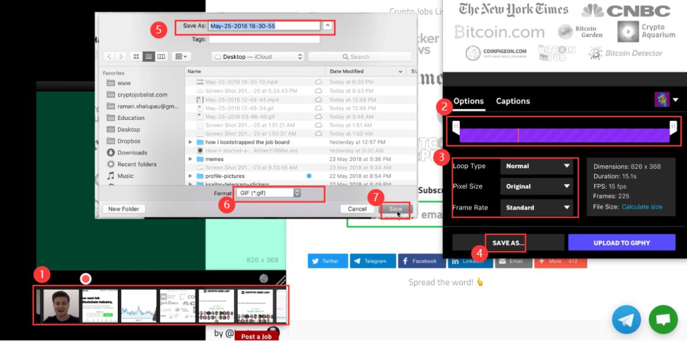Open the recorder settings gear
Viewport: 687px width, 343px height.
[263, 277]
